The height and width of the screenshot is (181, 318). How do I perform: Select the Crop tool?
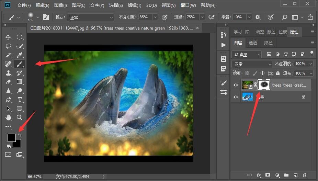point(8,55)
